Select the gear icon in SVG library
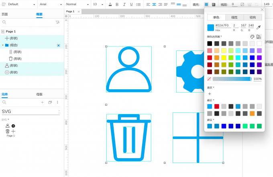The height and width of the screenshot is (177, 273). point(13,126)
